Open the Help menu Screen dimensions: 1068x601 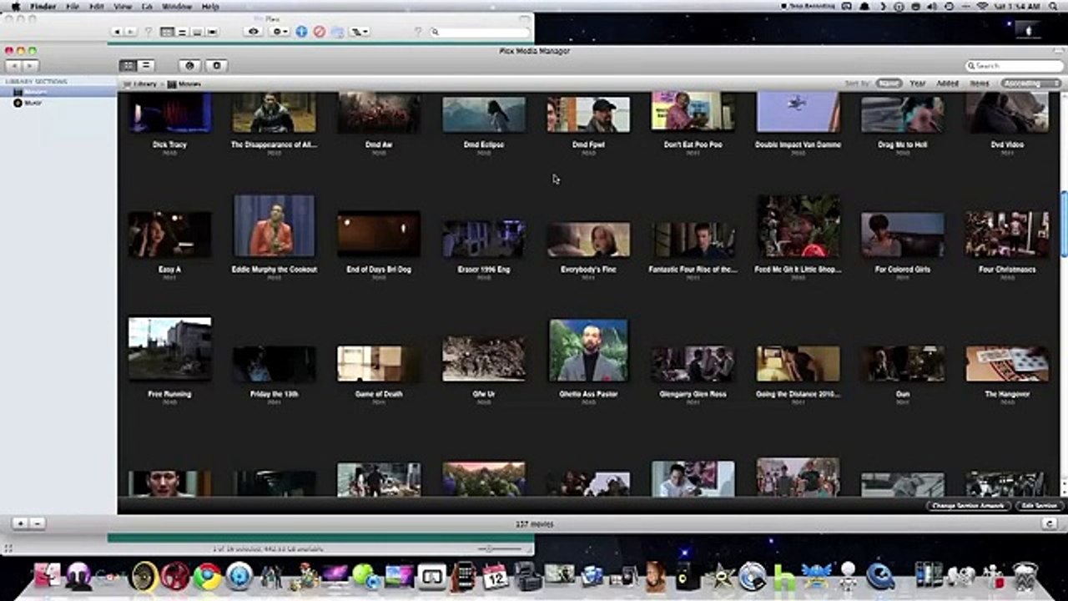tap(210, 6)
